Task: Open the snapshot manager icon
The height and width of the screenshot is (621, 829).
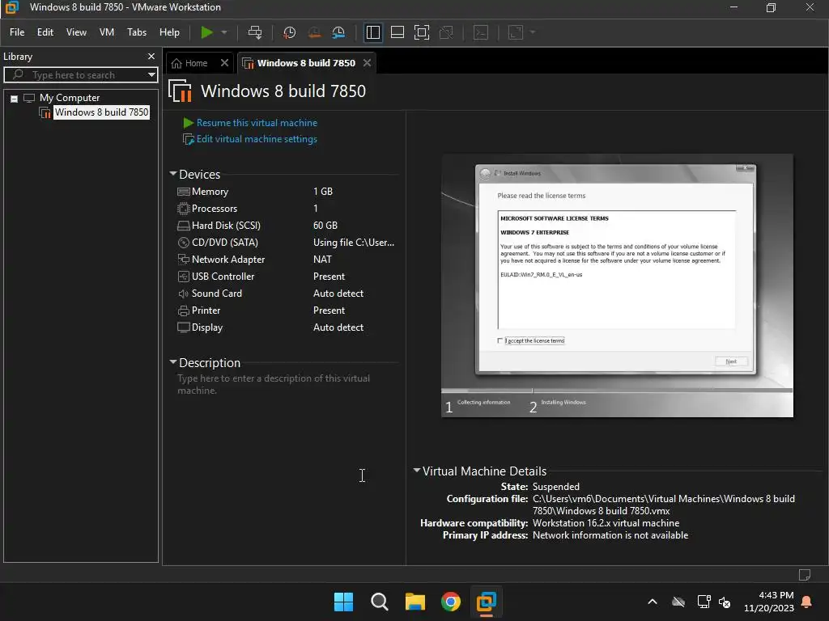Action: (x=338, y=32)
